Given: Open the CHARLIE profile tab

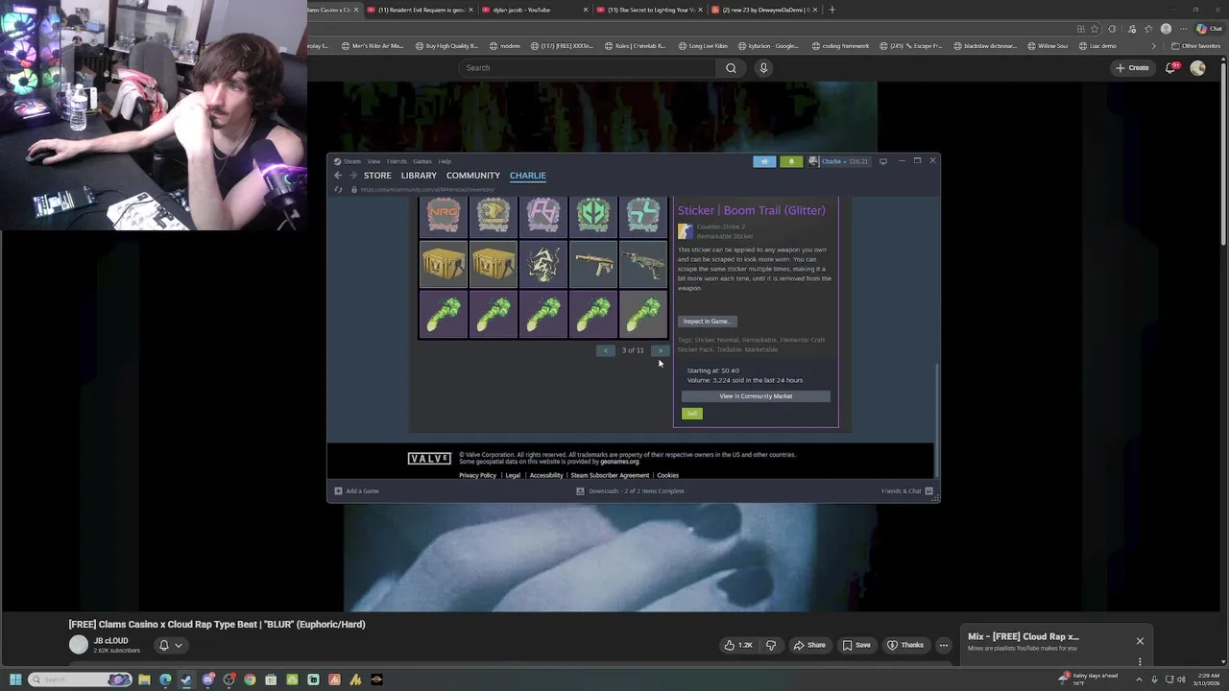Looking at the screenshot, I should pyautogui.click(x=528, y=176).
